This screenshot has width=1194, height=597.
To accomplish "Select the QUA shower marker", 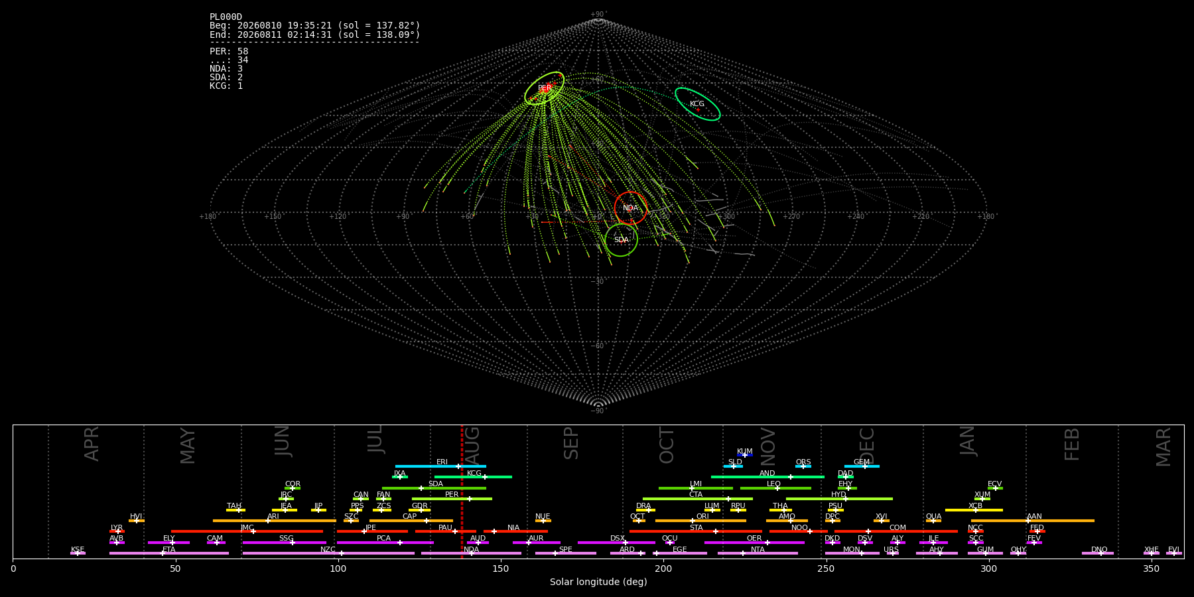I will pos(933,521).
